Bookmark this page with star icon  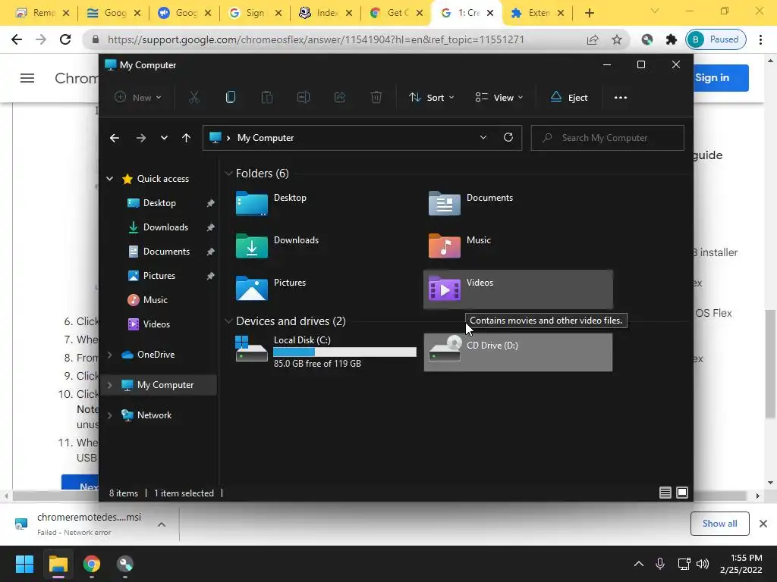tap(616, 39)
